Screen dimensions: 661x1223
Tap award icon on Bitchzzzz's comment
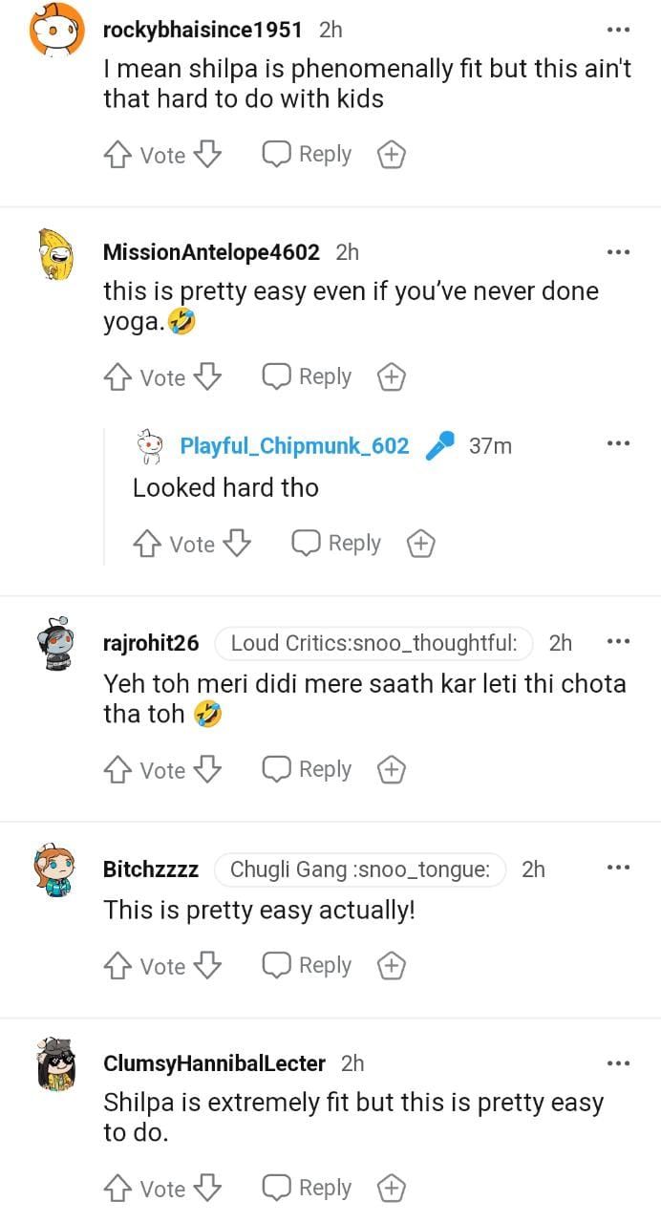pyautogui.click(x=391, y=966)
